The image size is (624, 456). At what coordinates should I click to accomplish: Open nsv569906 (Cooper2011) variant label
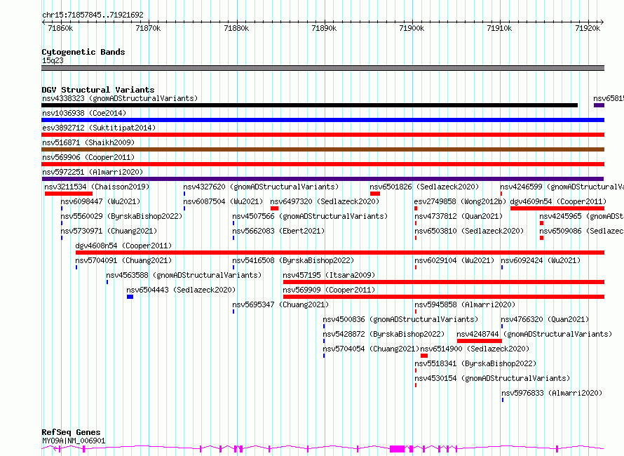point(88,157)
